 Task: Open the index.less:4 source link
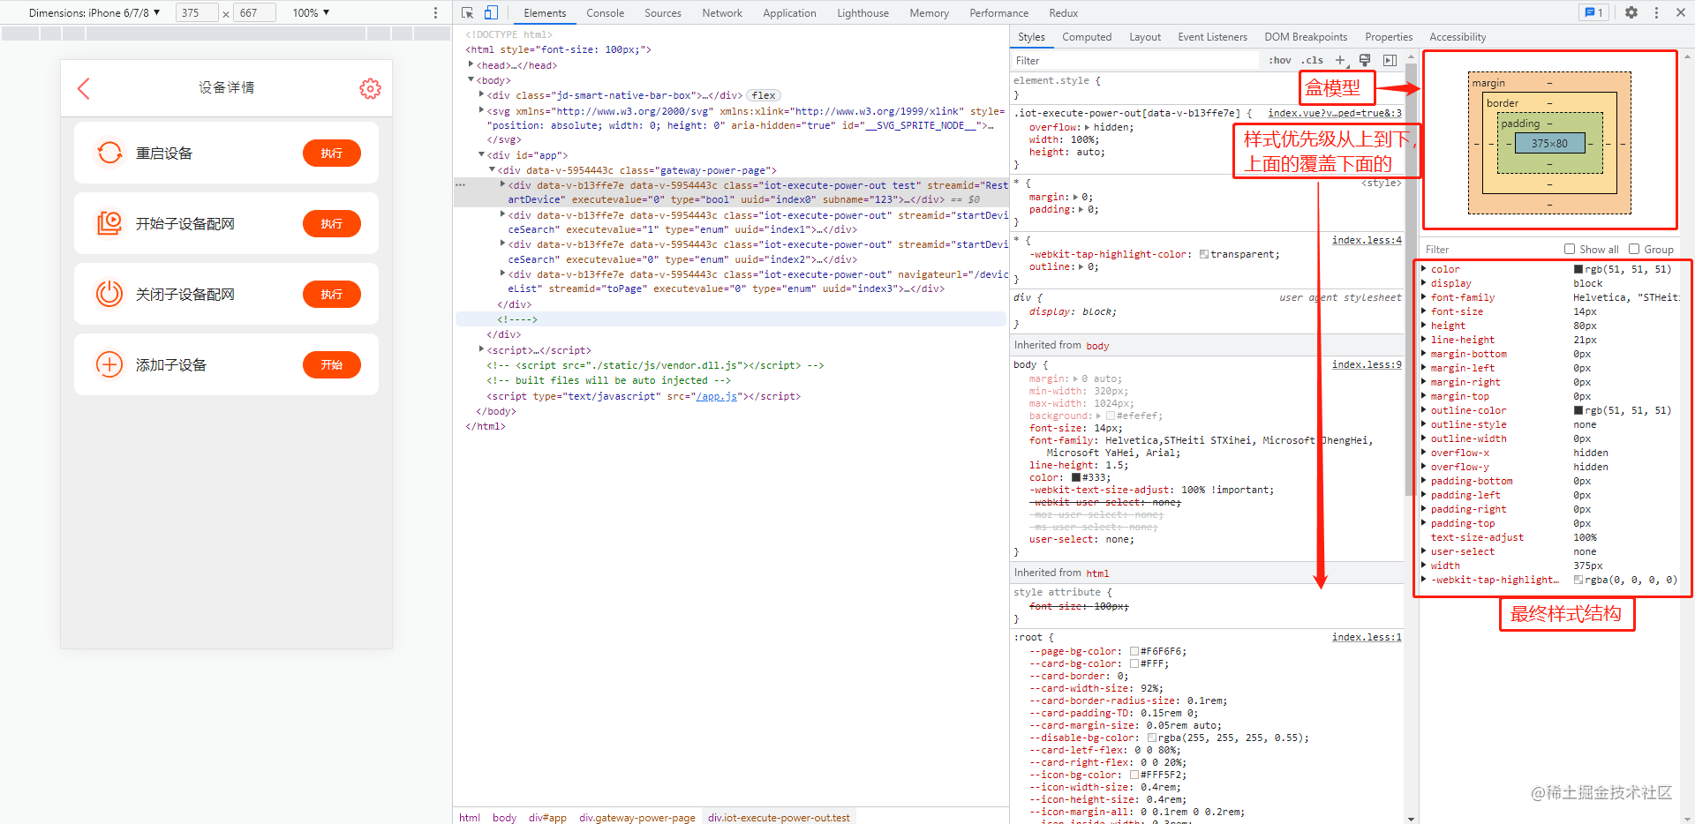1367,240
